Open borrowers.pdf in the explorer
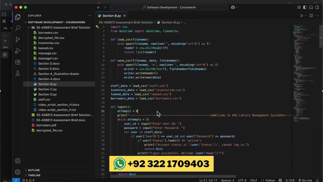This screenshot has height=182, width=323. point(46,125)
